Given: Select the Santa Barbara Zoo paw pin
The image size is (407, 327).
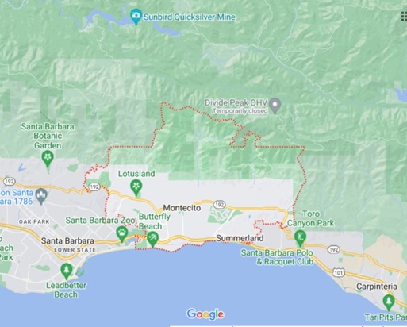Looking at the screenshot, I should coord(122,233).
